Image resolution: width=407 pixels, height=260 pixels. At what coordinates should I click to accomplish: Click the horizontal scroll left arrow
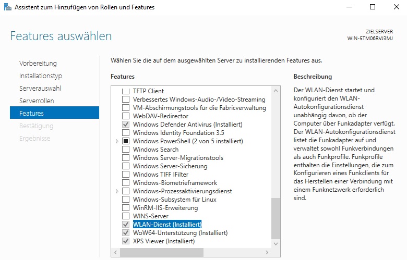pos(116,252)
